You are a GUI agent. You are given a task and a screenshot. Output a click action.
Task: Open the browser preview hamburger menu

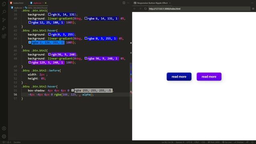253,9
